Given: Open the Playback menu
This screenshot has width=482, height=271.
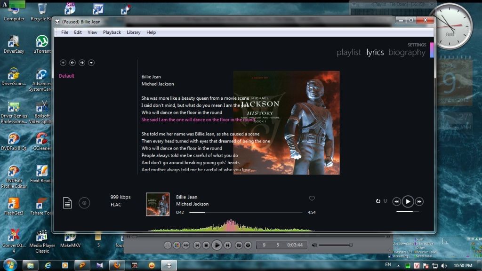Looking at the screenshot, I should (112, 32).
